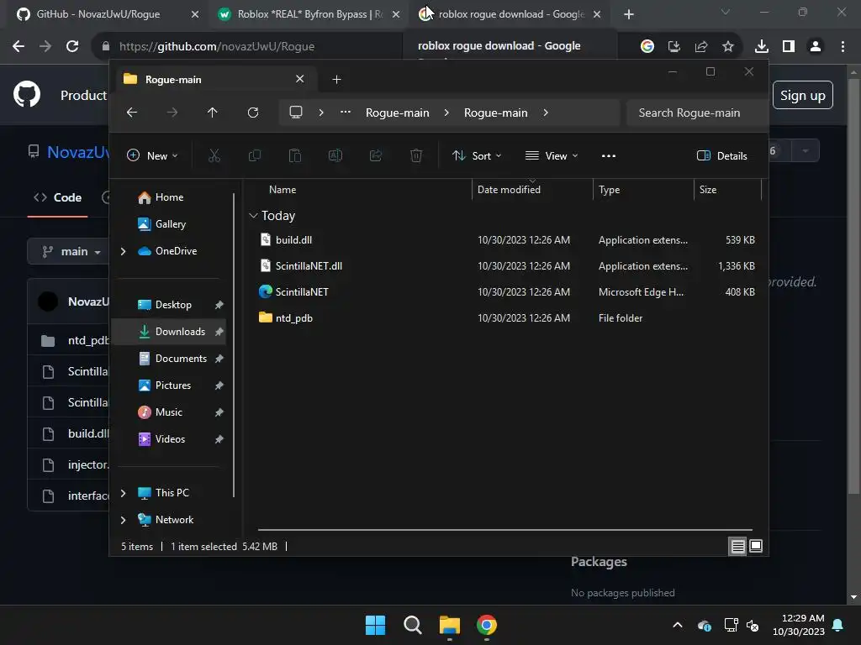Switch to Roblox REAL Byfron Bypass tab
The height and width of the screenshot is (645, 861).
pos(308,14)
